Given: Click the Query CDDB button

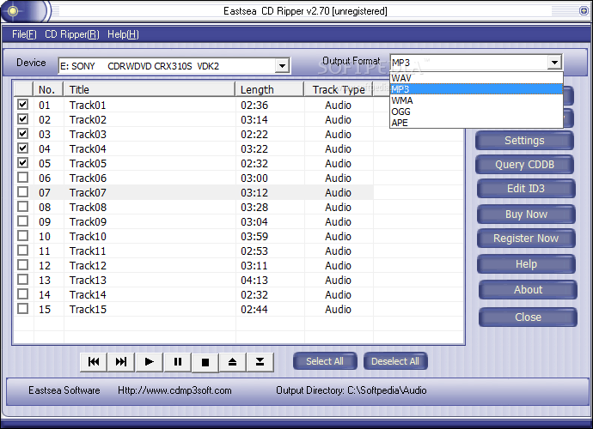Looking at the screenshot, I should tap(524, 165).
